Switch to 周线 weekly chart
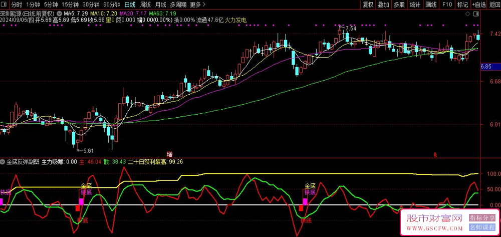Image resolution: width=501 pixels, height=237 pixels. pyautogui.click(x=145, y=5)
